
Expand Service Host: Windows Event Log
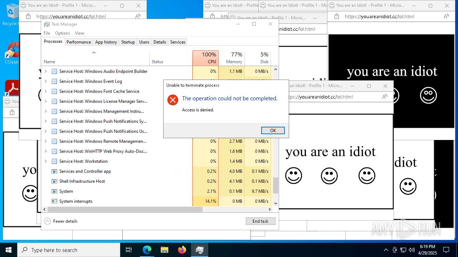pyautogui.click(x=45, y=81)
